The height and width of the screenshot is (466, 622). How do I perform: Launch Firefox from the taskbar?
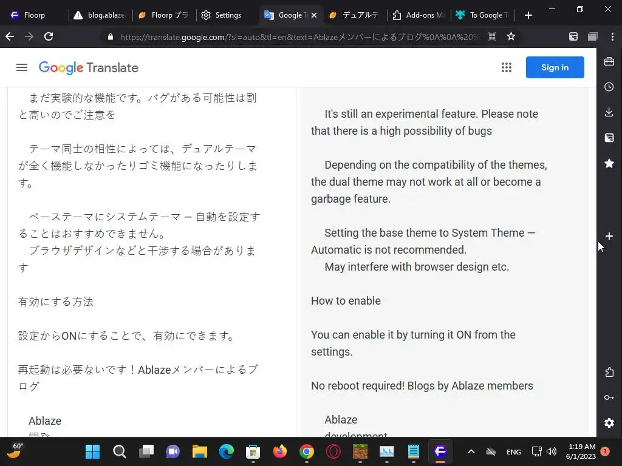(279, 451)
